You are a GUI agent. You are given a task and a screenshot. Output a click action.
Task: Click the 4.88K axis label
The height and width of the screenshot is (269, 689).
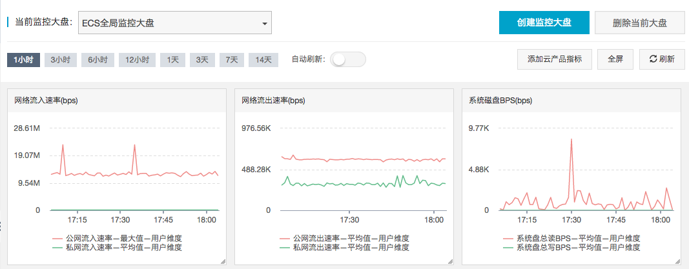pos(480,170)
